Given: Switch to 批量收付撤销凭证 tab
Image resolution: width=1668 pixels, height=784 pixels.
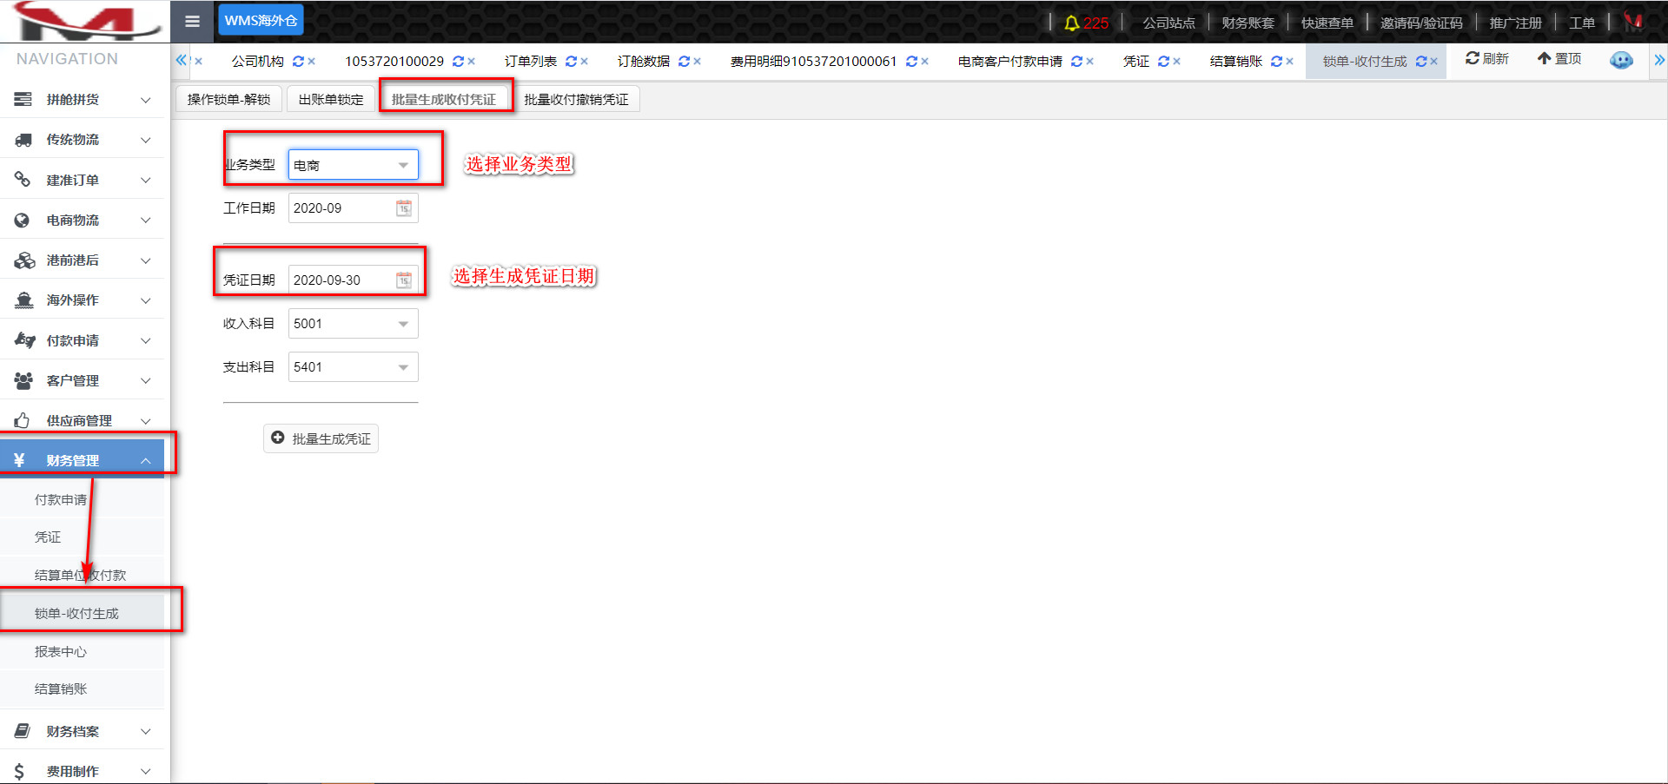Looking at the screenshot, I should point(576,99).
